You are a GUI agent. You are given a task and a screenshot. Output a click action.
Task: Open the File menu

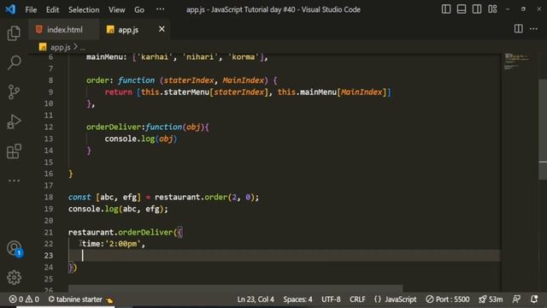click(x=31, y=9)
